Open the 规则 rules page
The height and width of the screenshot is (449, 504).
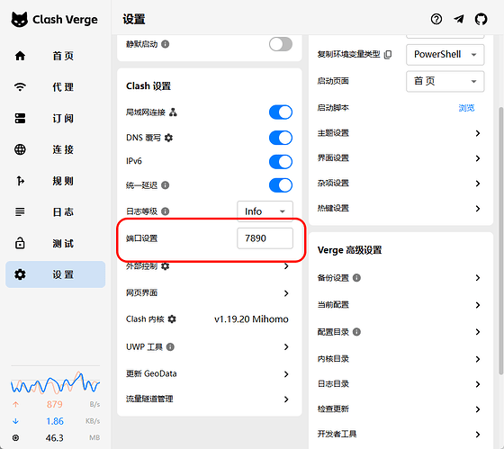pyautogui.click(x=55, y=181)
